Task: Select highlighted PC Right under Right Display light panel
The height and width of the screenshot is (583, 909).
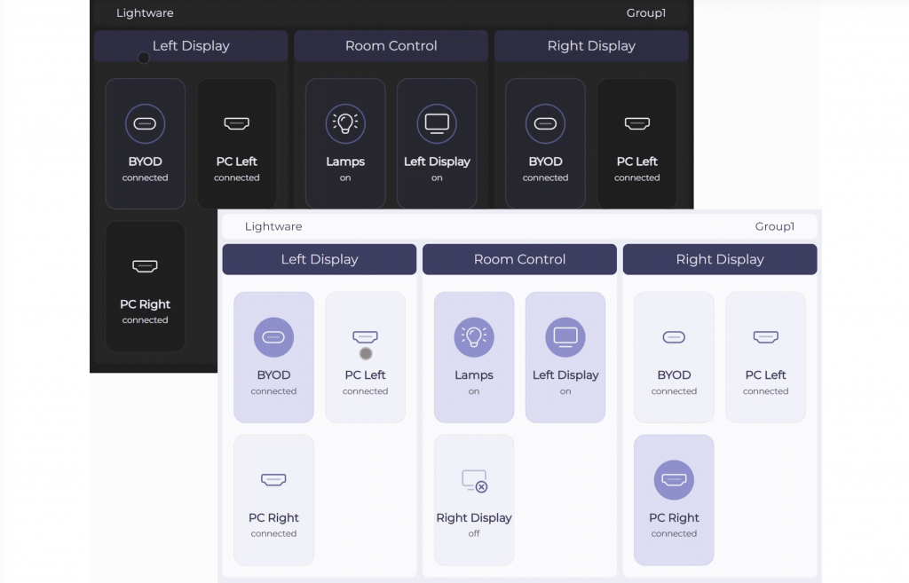Action: pyautogui.click(x=674, y=500)
